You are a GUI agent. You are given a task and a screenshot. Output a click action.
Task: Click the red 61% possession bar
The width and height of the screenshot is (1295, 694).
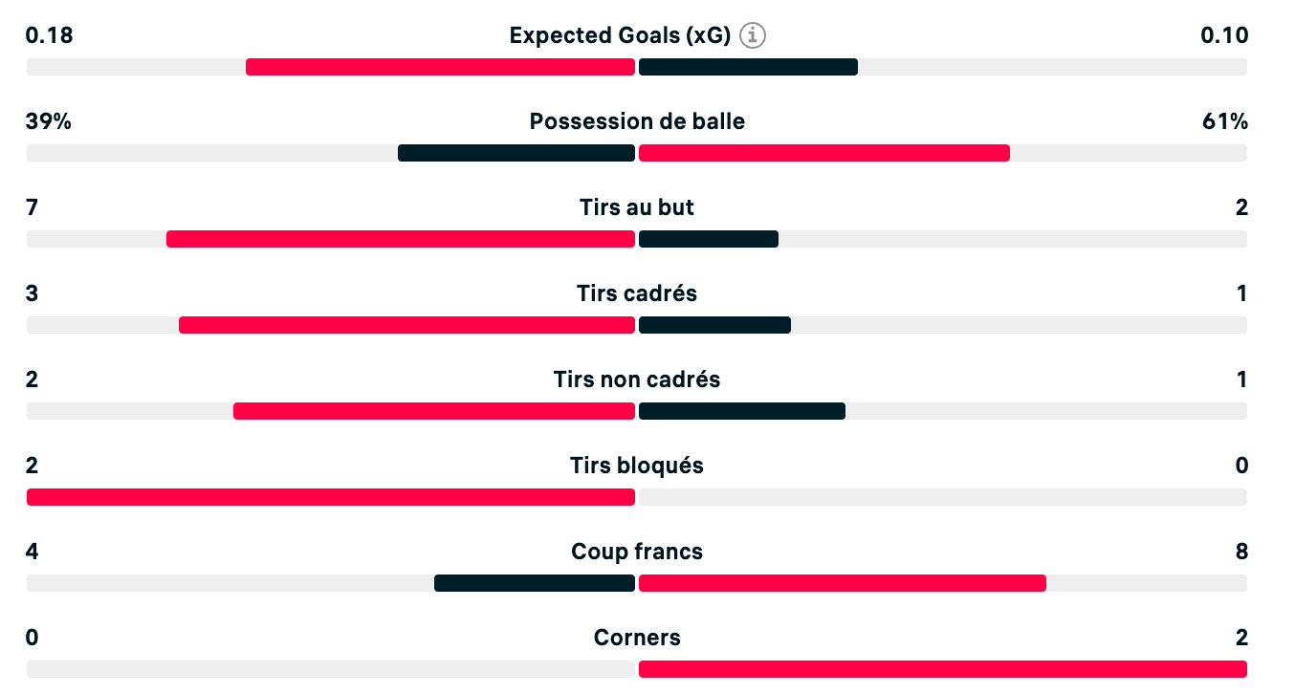[824, 153]
